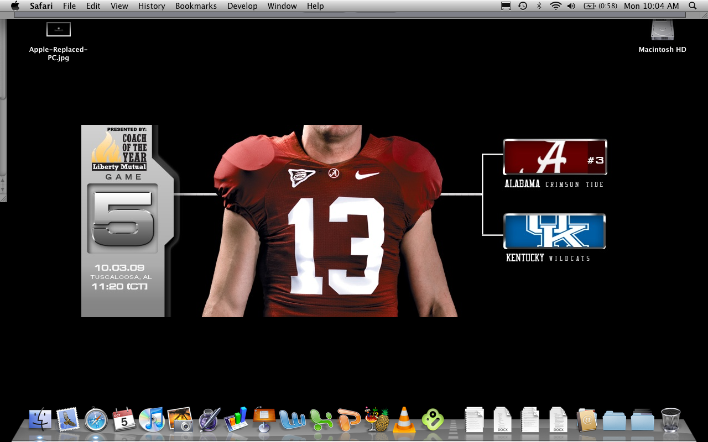Select Apple-Replaced-PC.jpg desktop file
Viewport: 708px width, 442px height.
pyautogui.click(x=59, y=29)
